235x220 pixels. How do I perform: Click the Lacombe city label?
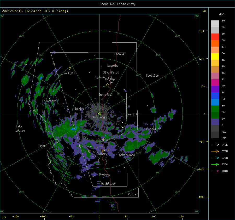pyautogui.click(x=113, y=66)
